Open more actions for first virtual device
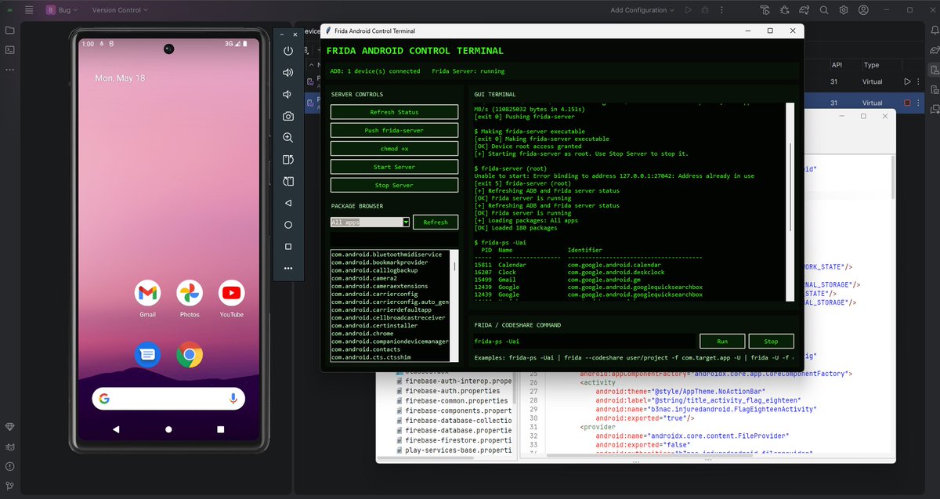The image size is (940, 499). 919,81
